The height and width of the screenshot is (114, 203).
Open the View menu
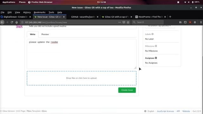17,12
